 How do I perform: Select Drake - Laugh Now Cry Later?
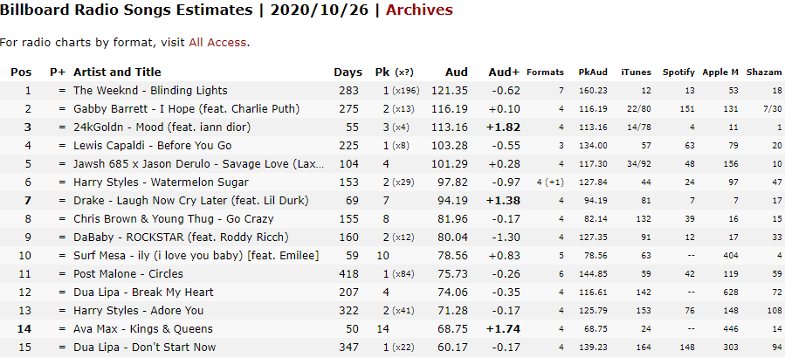tap(190, 201)
